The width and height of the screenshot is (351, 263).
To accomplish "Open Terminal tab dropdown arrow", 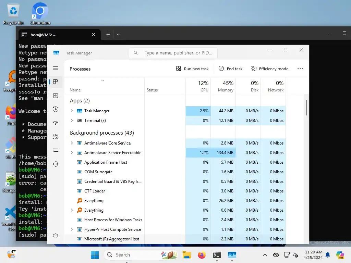I will 118,35.
